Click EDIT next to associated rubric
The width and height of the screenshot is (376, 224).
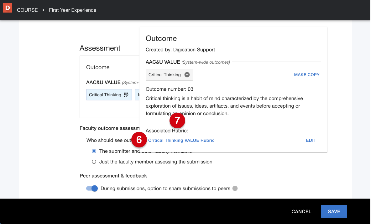(x=311, y=140)
